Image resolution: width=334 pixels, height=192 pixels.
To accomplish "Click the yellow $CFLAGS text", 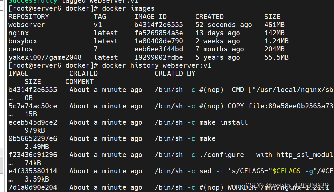I will click(x=287, y=171).
